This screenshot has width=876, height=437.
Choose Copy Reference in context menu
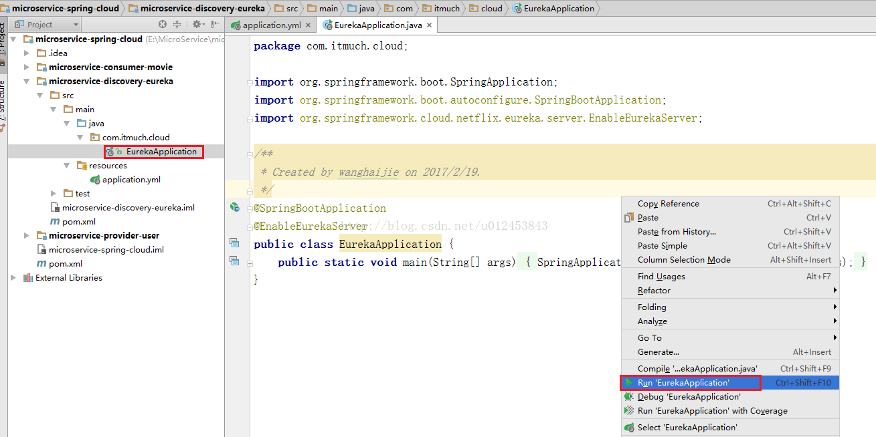[x=730, y=204]
